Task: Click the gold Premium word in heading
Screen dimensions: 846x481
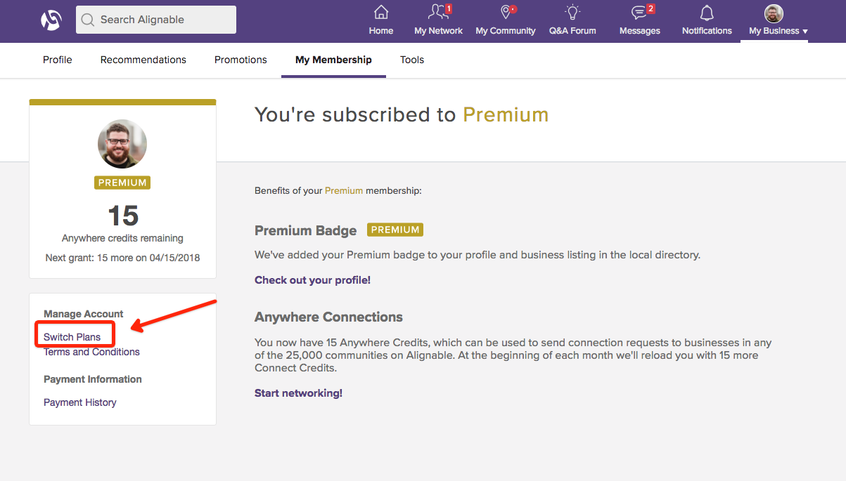Action: click(x=506, y=114)
